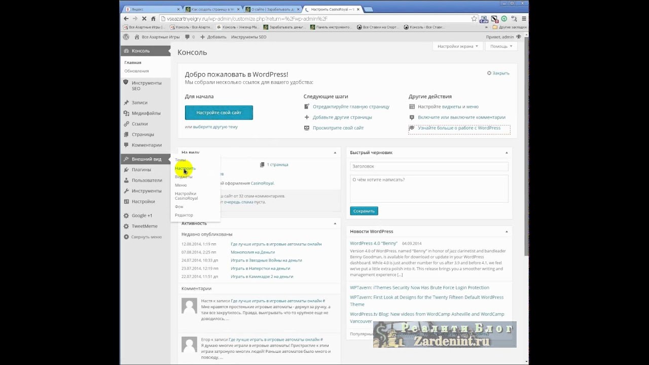Open the Другие закладки bookmarks folder
Image resolution: width=649 pixels, height=365 pixels.
pos(510,27)
